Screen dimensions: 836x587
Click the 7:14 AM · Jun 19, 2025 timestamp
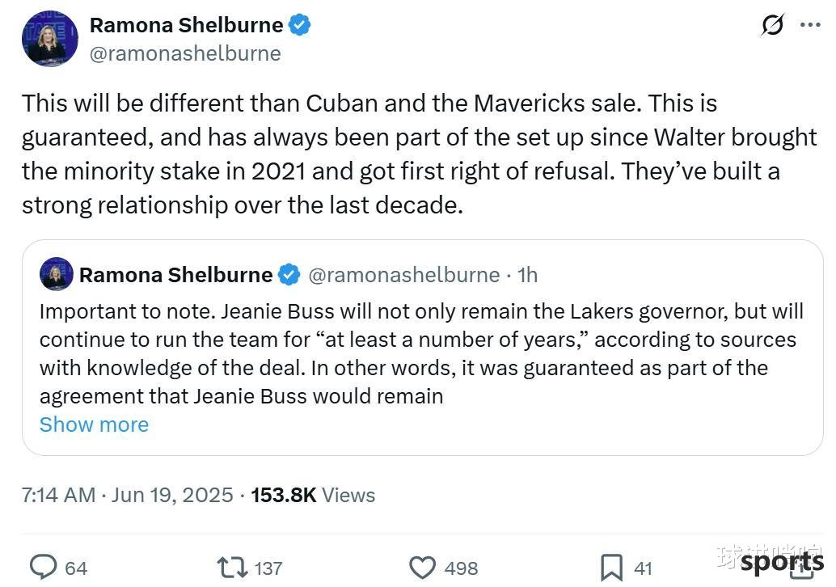pos(128,495)
